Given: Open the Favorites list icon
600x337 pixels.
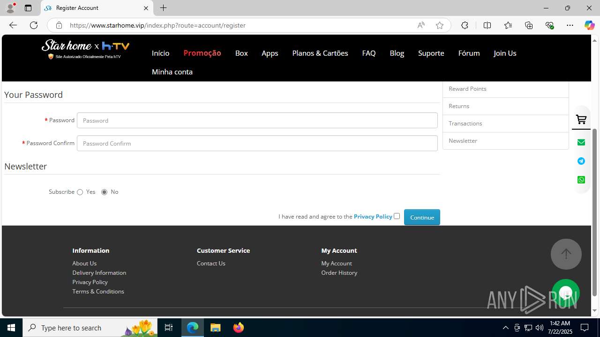Looking at the screenshot, I should [x=508, y=25].
